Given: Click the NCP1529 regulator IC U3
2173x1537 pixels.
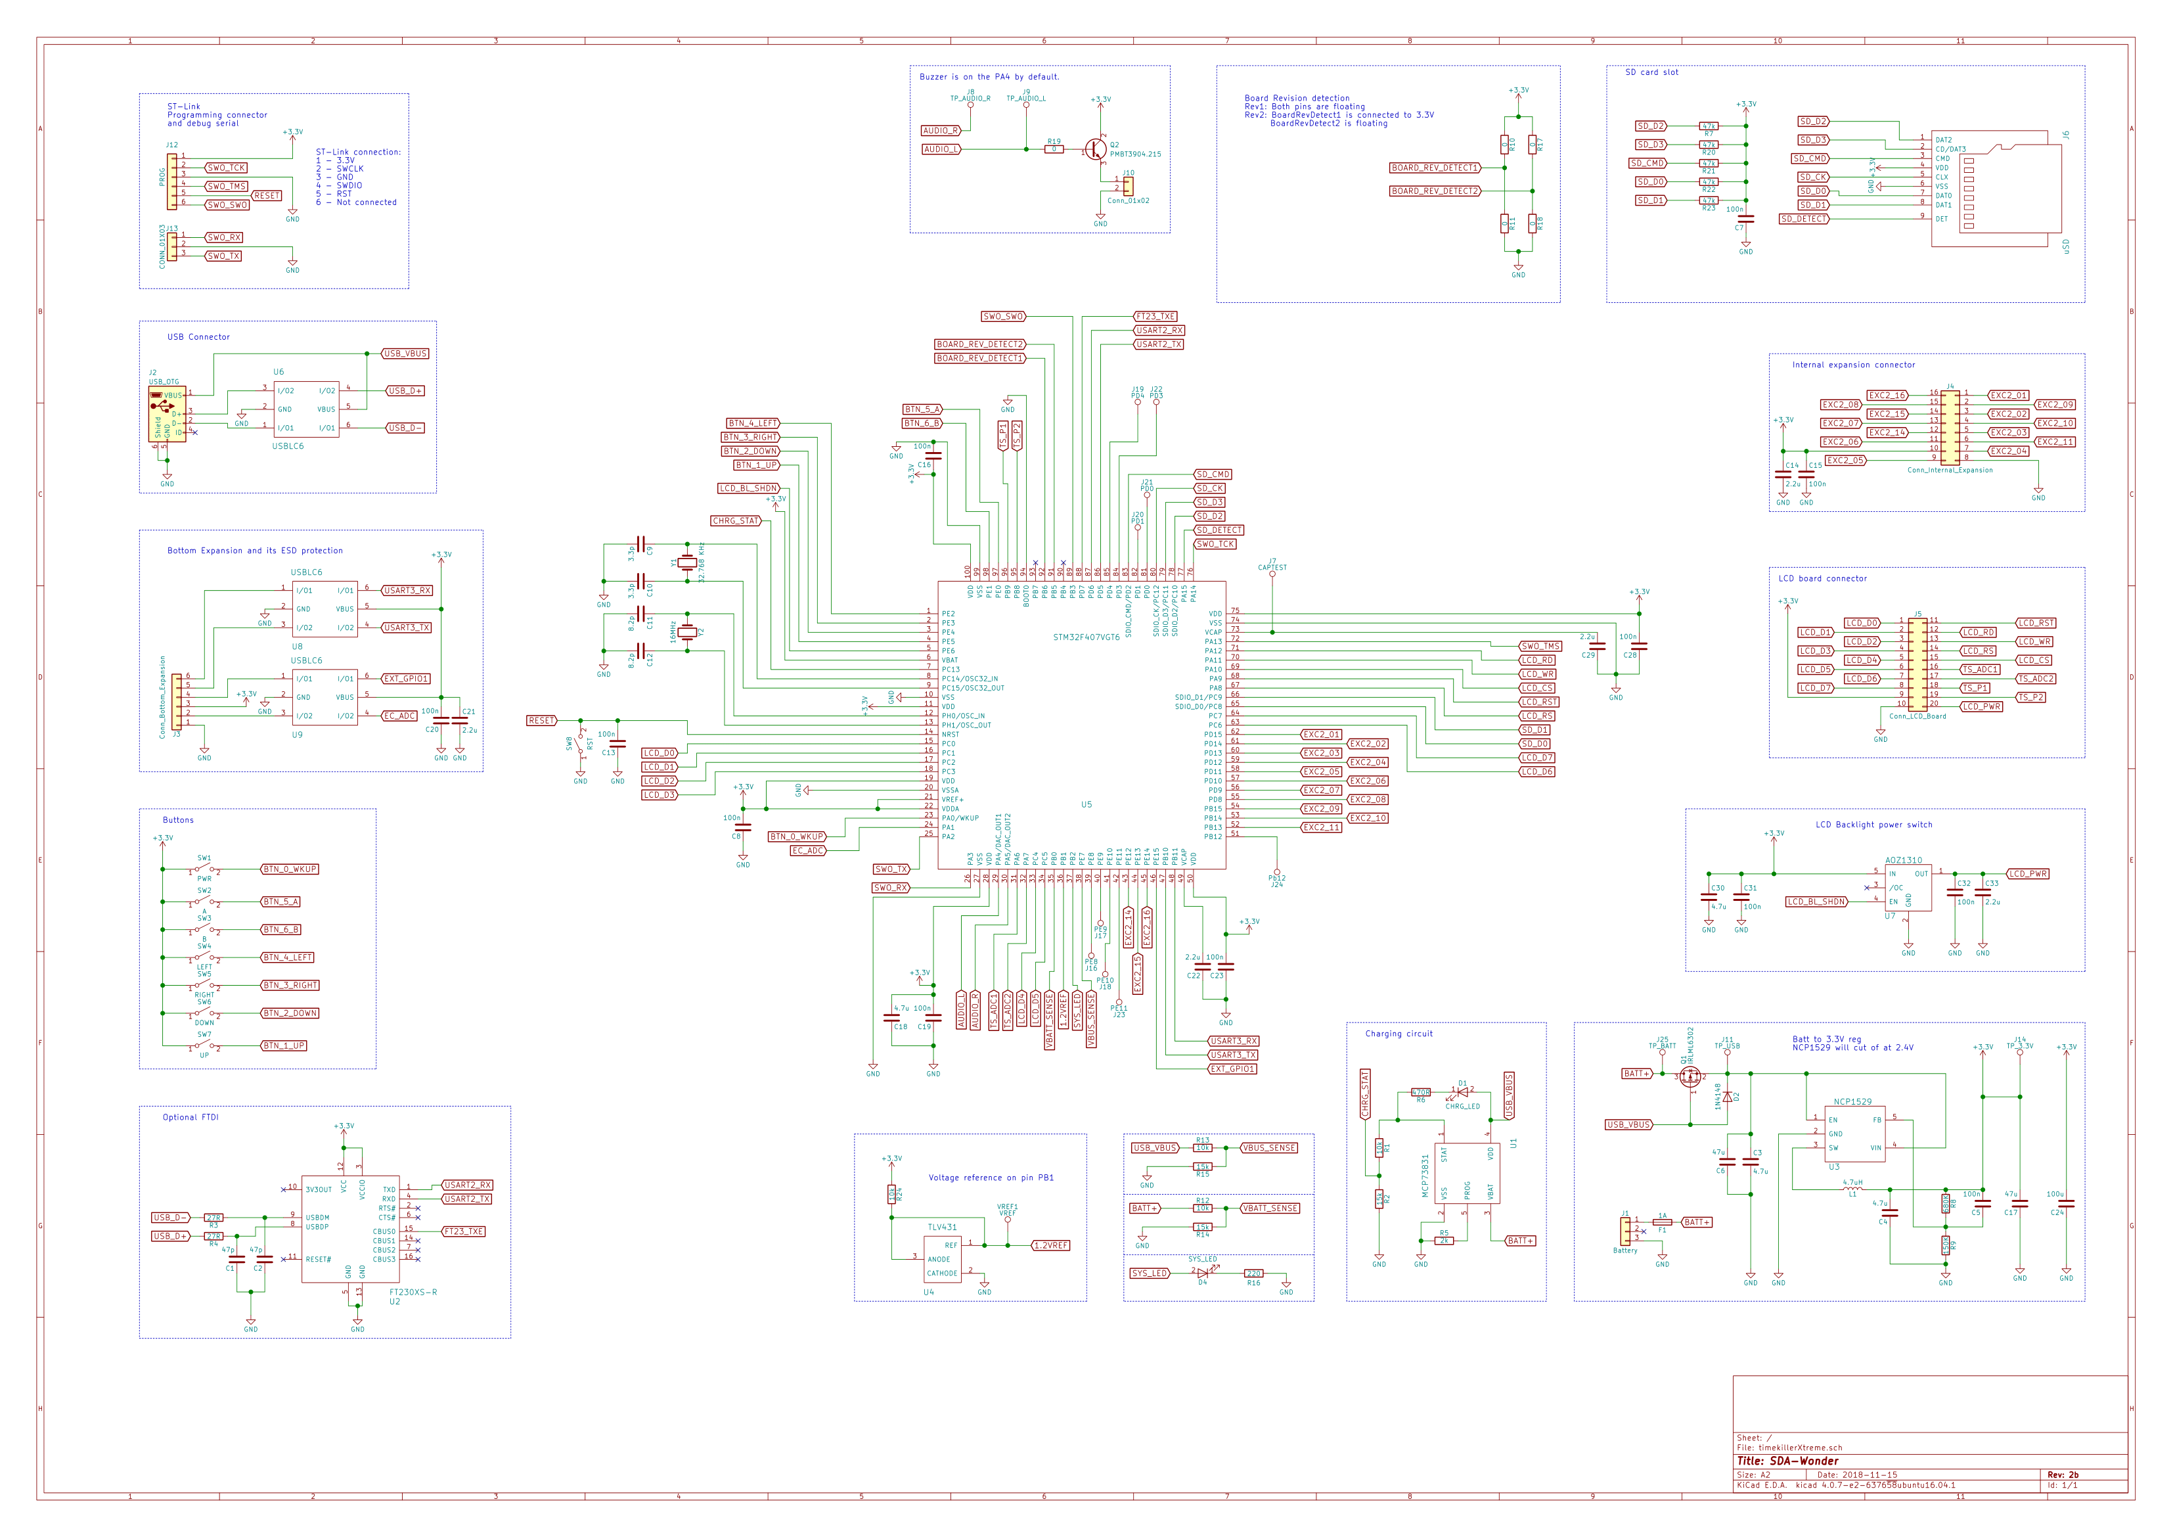Looking at the screenshot, I should (x=1855, y=1135).
